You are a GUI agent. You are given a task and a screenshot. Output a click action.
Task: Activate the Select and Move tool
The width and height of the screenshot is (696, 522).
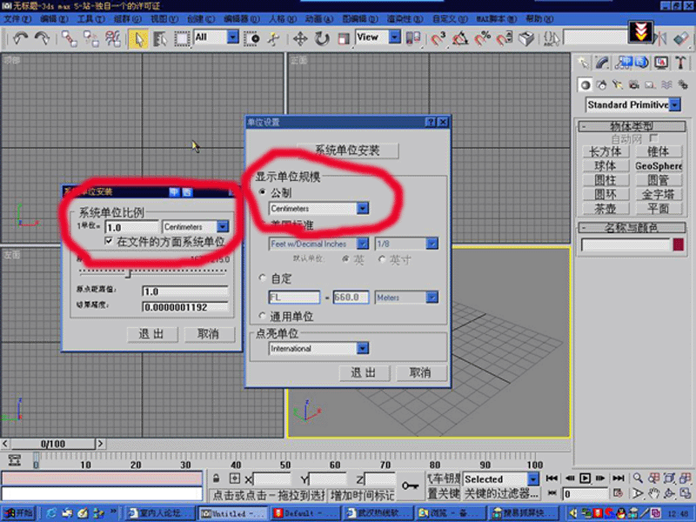(x=300, y=38)
